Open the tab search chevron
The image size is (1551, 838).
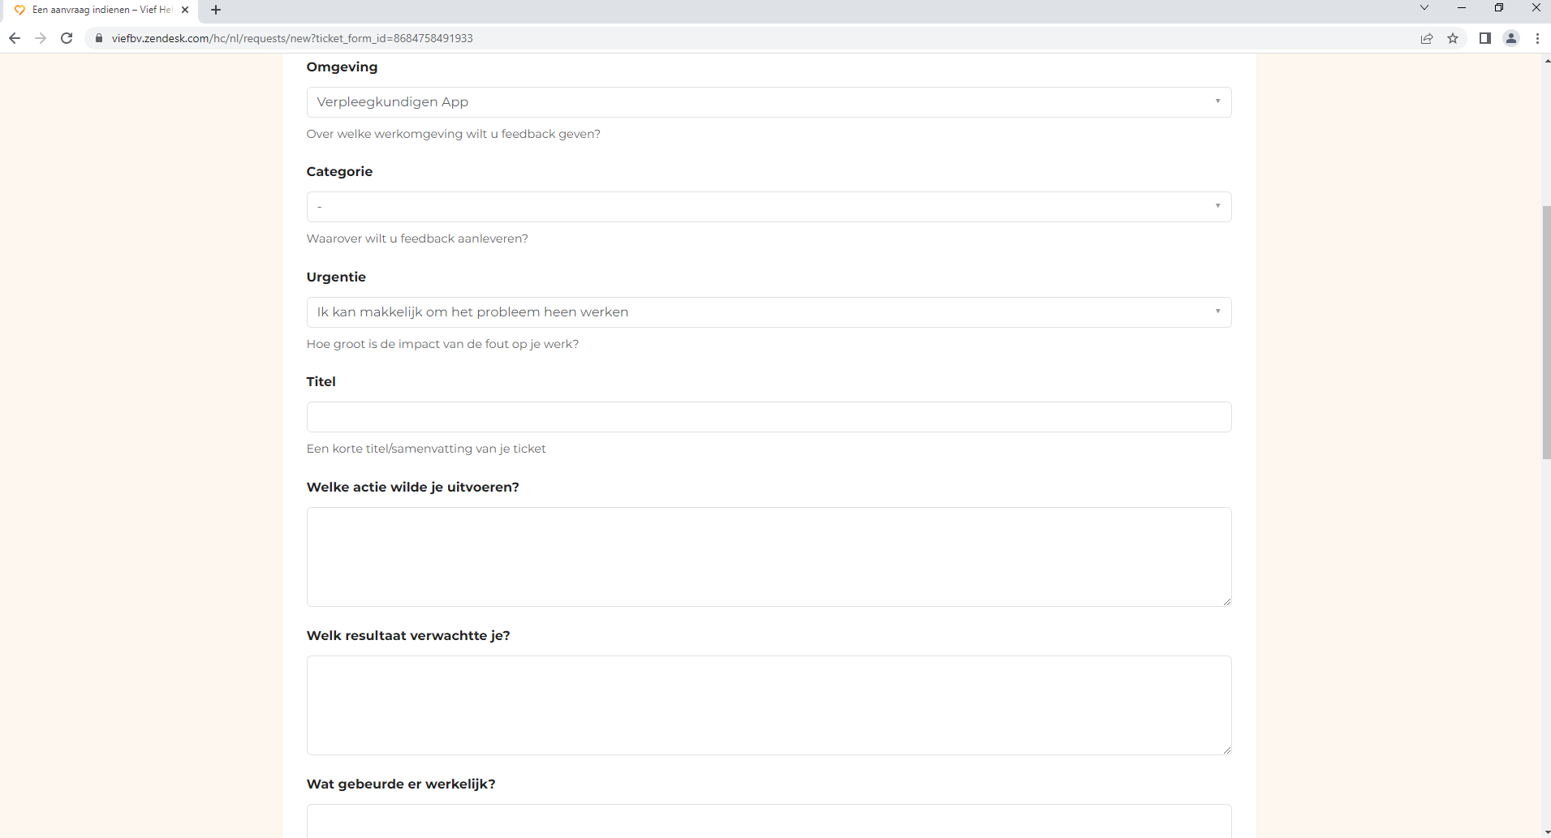pos(1424,8)
